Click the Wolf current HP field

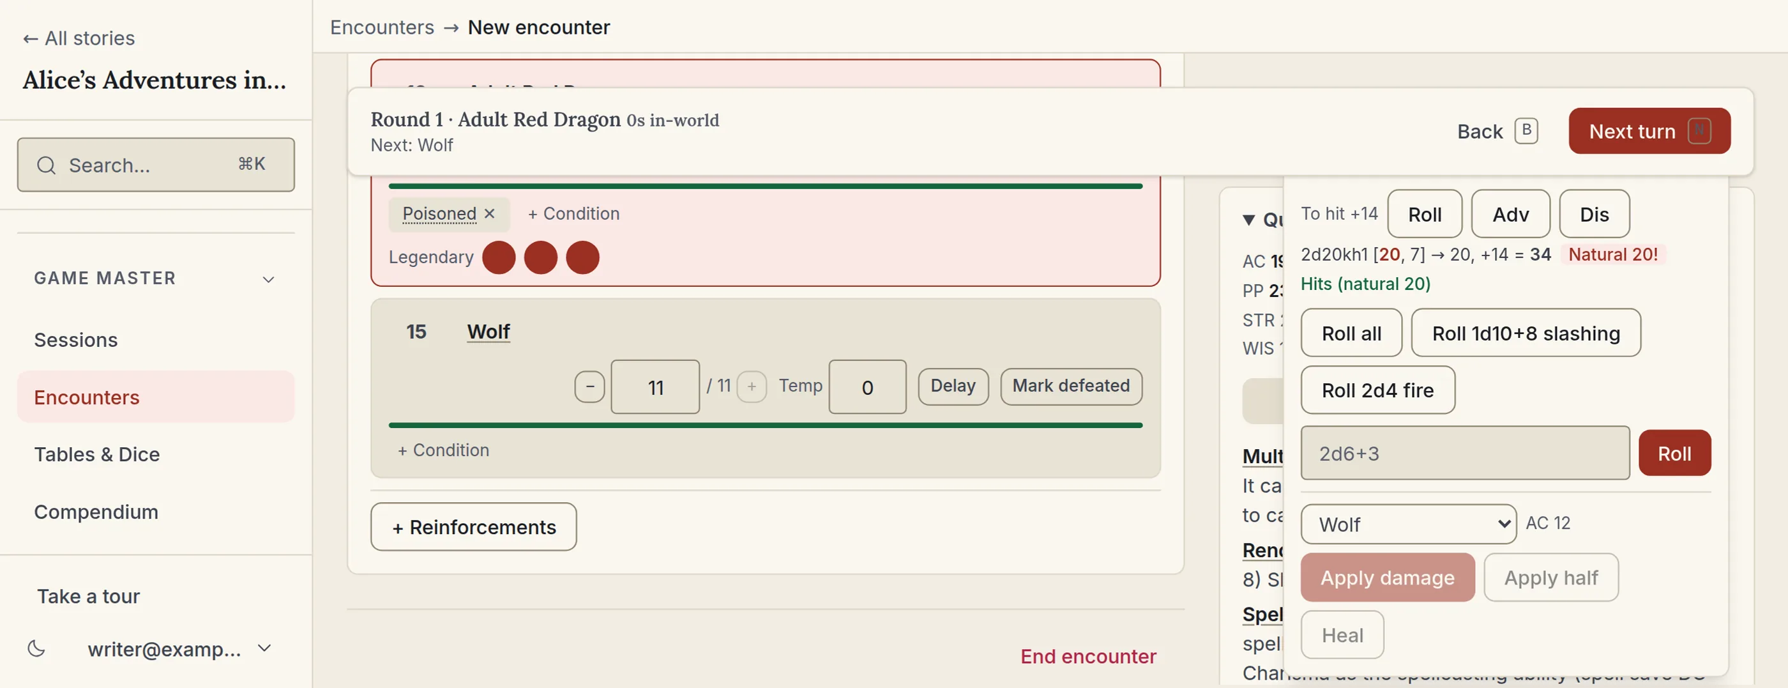click(x=655, y=386)
